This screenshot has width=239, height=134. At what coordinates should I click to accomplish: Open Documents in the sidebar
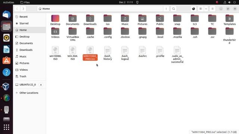(x=30, y=43)
